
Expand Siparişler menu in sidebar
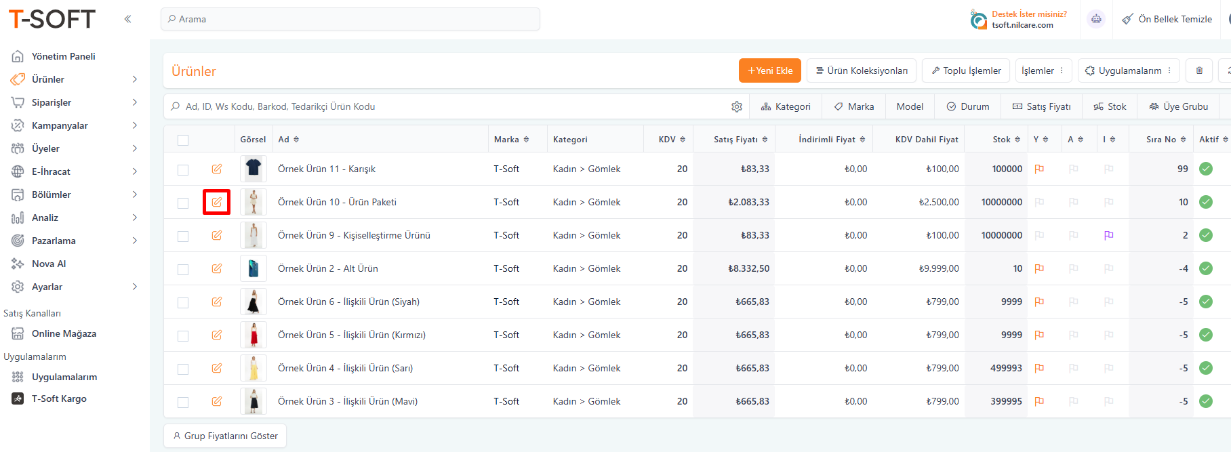[75, 102]
